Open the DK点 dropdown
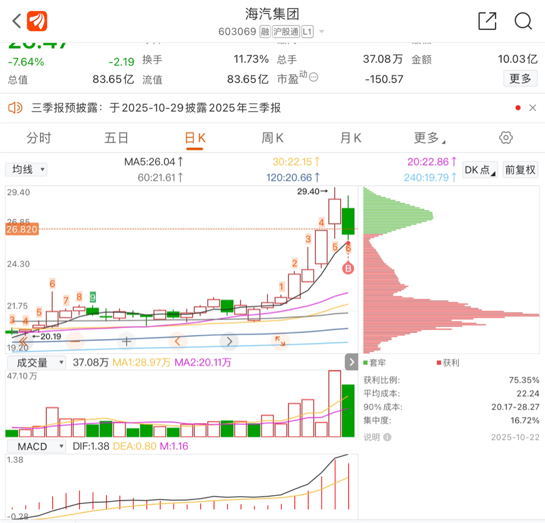Image resolution: width=545 pixels, height=523 pixels. pyautogui.click(x=480, y=170)
